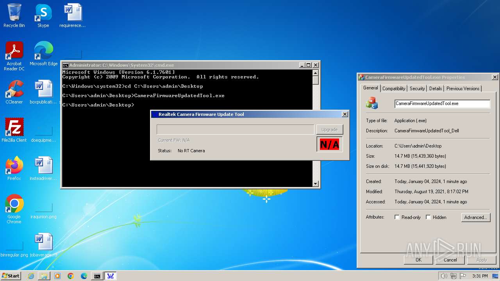Click the cmd window system menu icon
Viewport: 500px width, 281px height.
(66, 65)
